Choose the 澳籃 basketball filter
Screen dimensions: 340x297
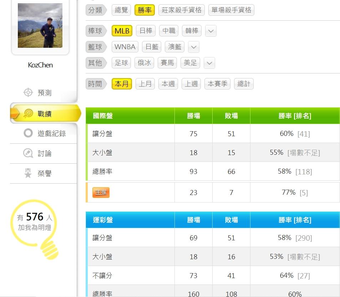174,47
